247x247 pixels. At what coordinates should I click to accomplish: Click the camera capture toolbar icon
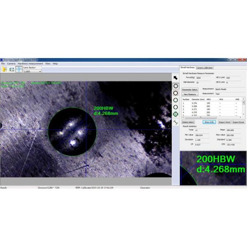pos(12,70)
